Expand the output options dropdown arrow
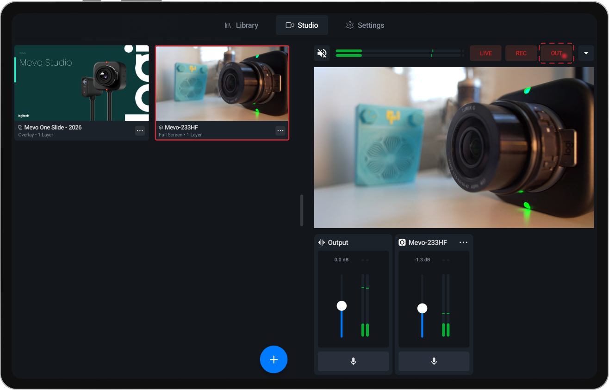Image resolution: width=609 pixels, height=390 pixels. [585, 53]
